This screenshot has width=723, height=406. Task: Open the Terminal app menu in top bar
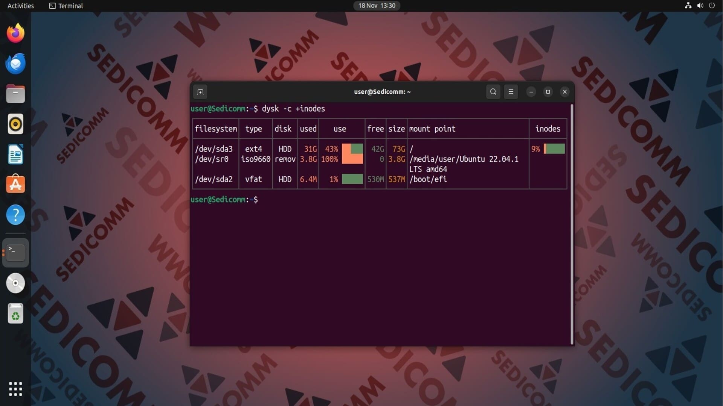coord(66,6)
